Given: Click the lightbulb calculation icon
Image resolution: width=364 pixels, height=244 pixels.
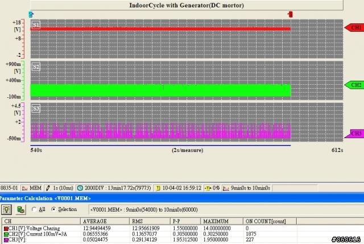Looking at the screenshot, I should coord(6,210).
